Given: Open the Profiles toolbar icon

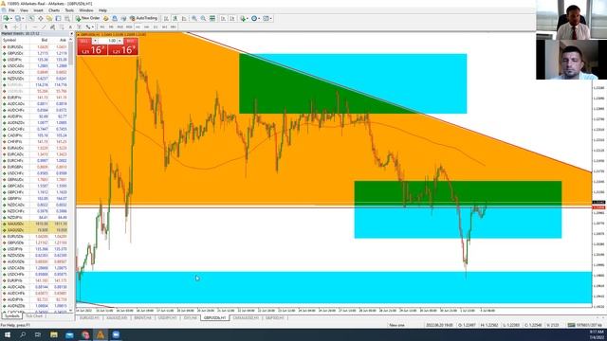Looking at the screenshot, I should (x=17, y=18).
